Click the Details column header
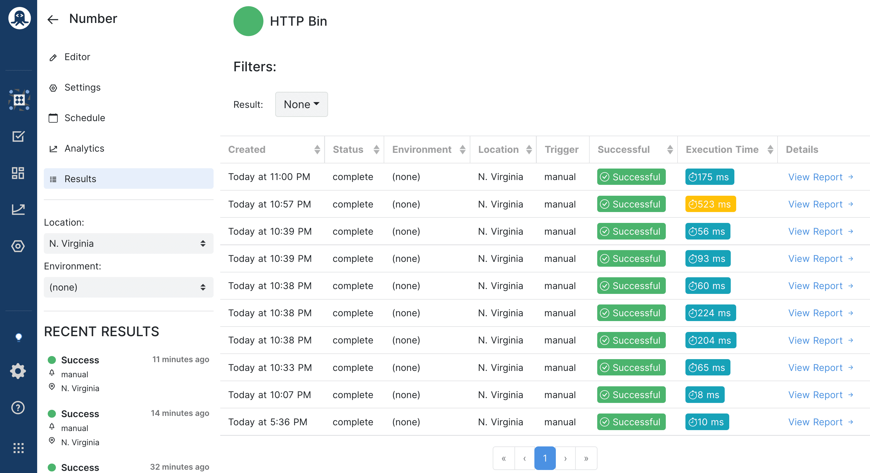Screen dimensions: 870x473 (x=802, y=150)
